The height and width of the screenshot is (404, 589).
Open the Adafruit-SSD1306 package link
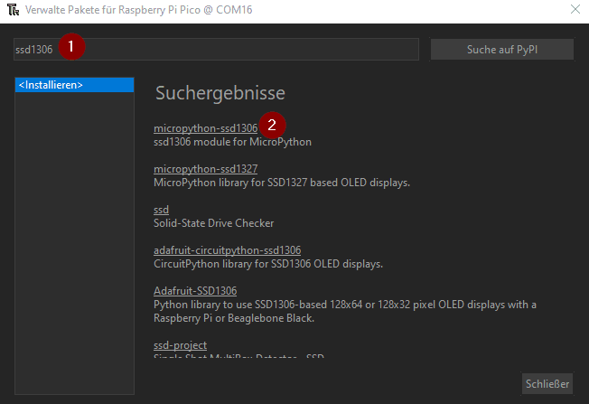[195, 291]
